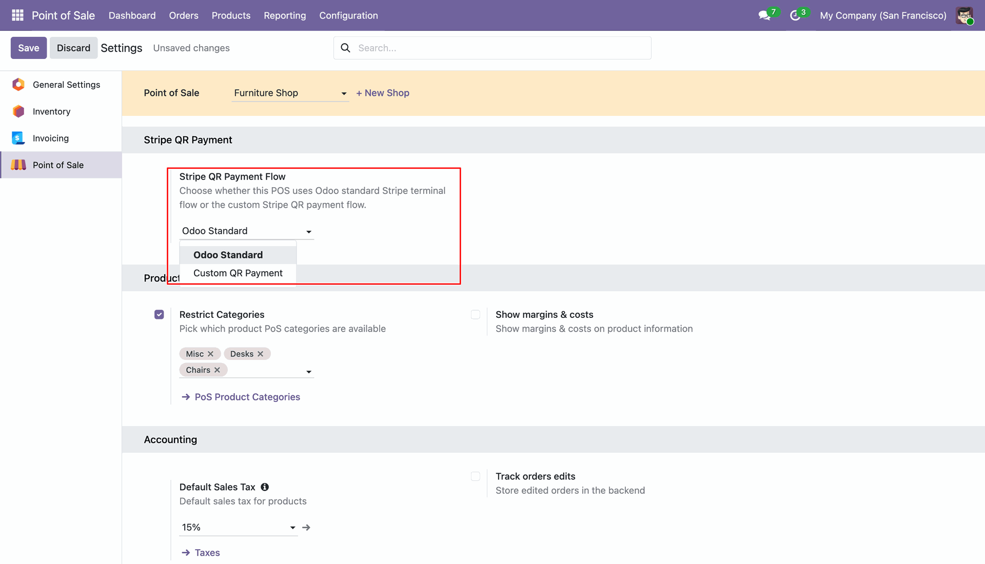Click the Unsaved changes status text
Viewport: 985px width, 564px height.
click(x=191, y=48)
